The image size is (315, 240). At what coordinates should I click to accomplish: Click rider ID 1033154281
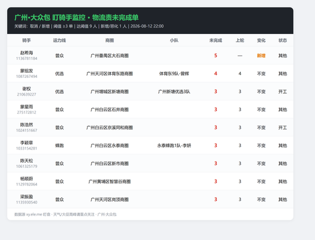[x=26, y=148]
